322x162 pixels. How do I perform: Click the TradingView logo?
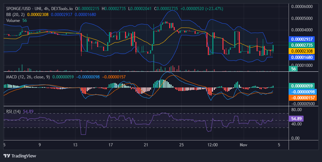click(x=7, y=156)
